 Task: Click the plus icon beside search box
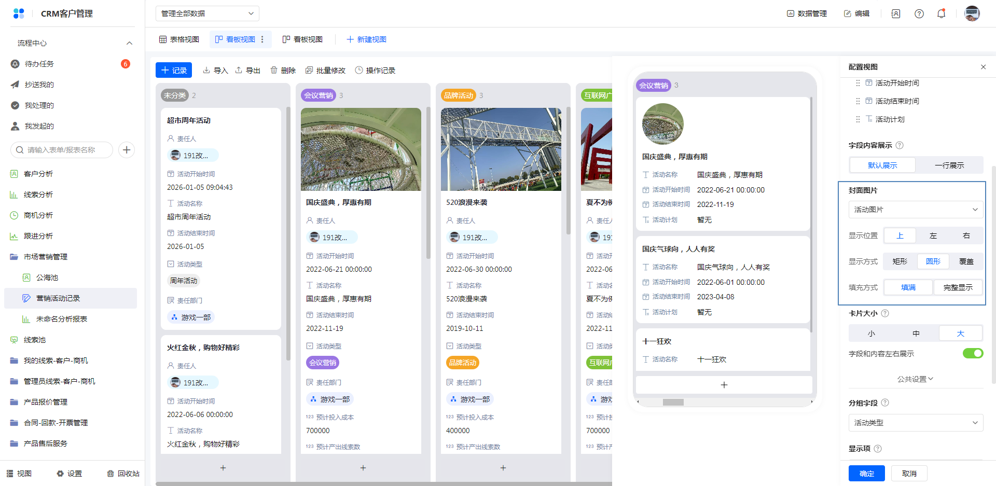(127, 150)
